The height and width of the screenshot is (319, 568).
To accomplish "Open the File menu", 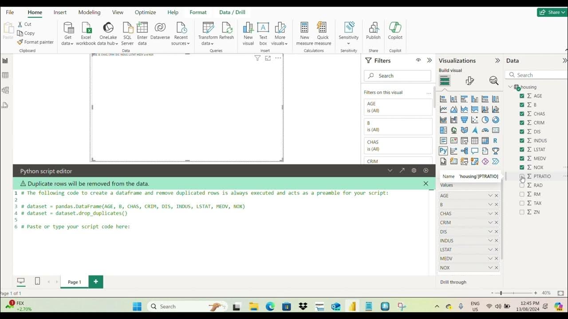I will pos(10,12).
